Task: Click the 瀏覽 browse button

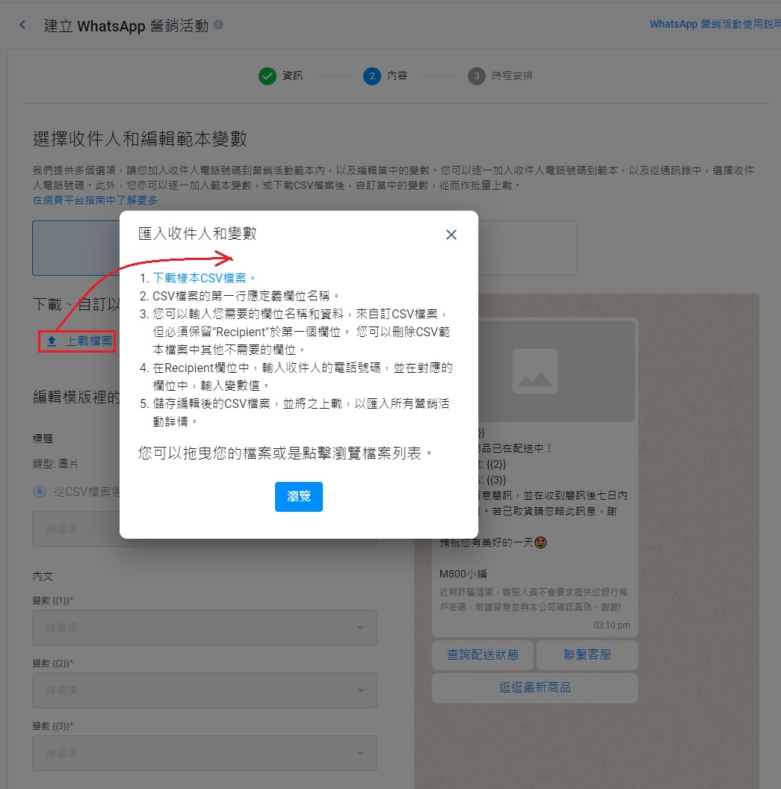Action: pos(299,497)
